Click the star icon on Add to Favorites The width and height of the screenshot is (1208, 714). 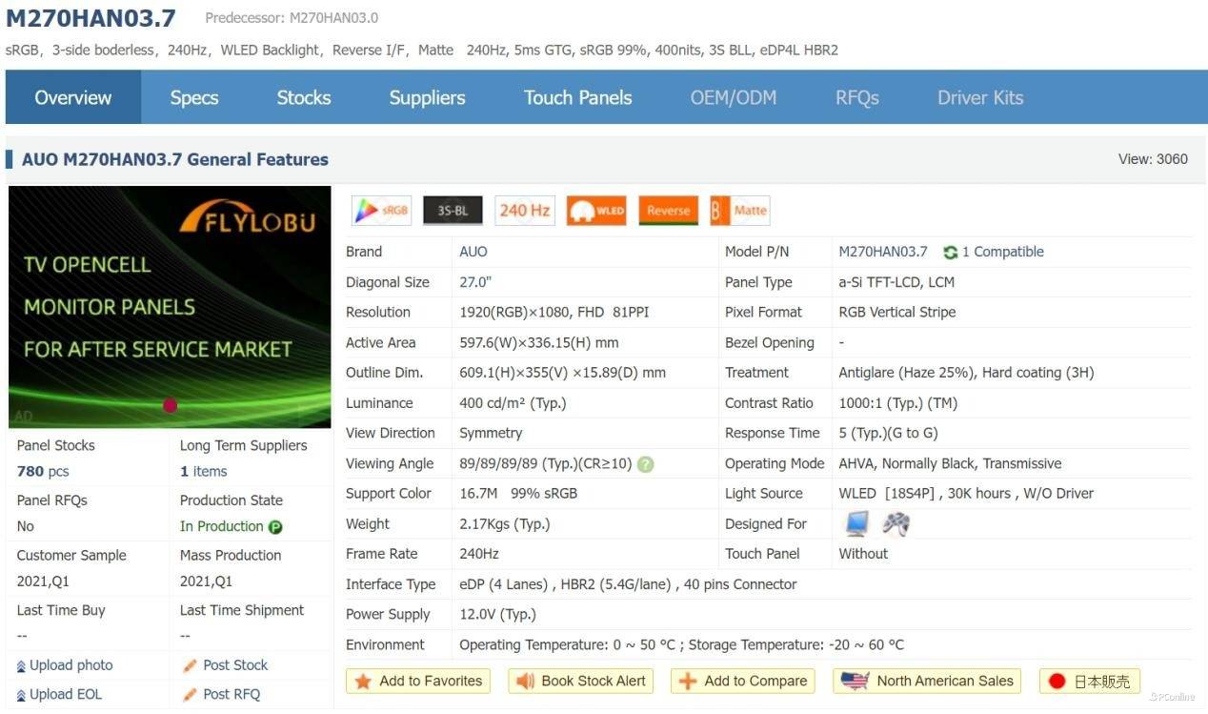363,682
